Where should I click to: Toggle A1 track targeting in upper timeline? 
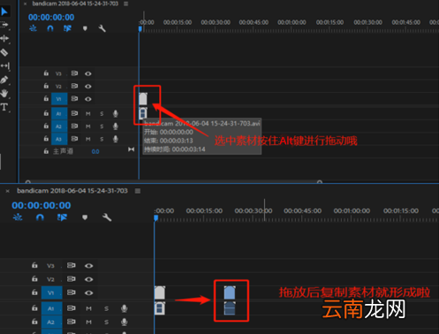point(59,114)
